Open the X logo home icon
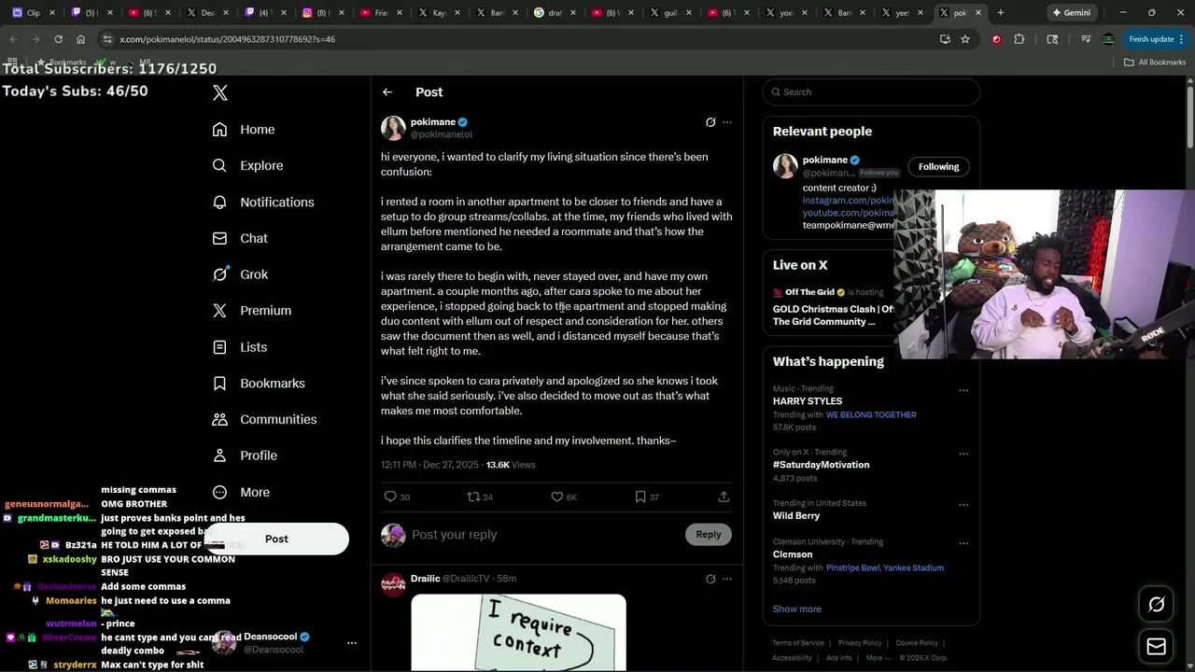The height and width of the screenshot is (672, 1195). click(x=220, y=92)
